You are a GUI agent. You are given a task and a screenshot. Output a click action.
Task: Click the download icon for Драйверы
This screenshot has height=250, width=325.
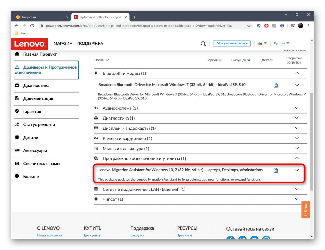17,67
